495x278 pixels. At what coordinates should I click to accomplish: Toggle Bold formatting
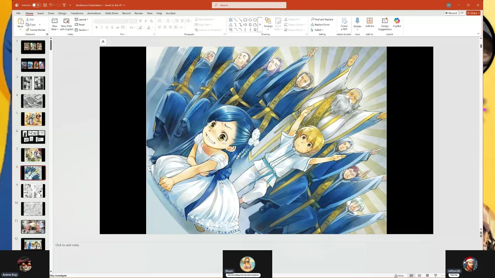pyautogui.click(x=97, y=27)
